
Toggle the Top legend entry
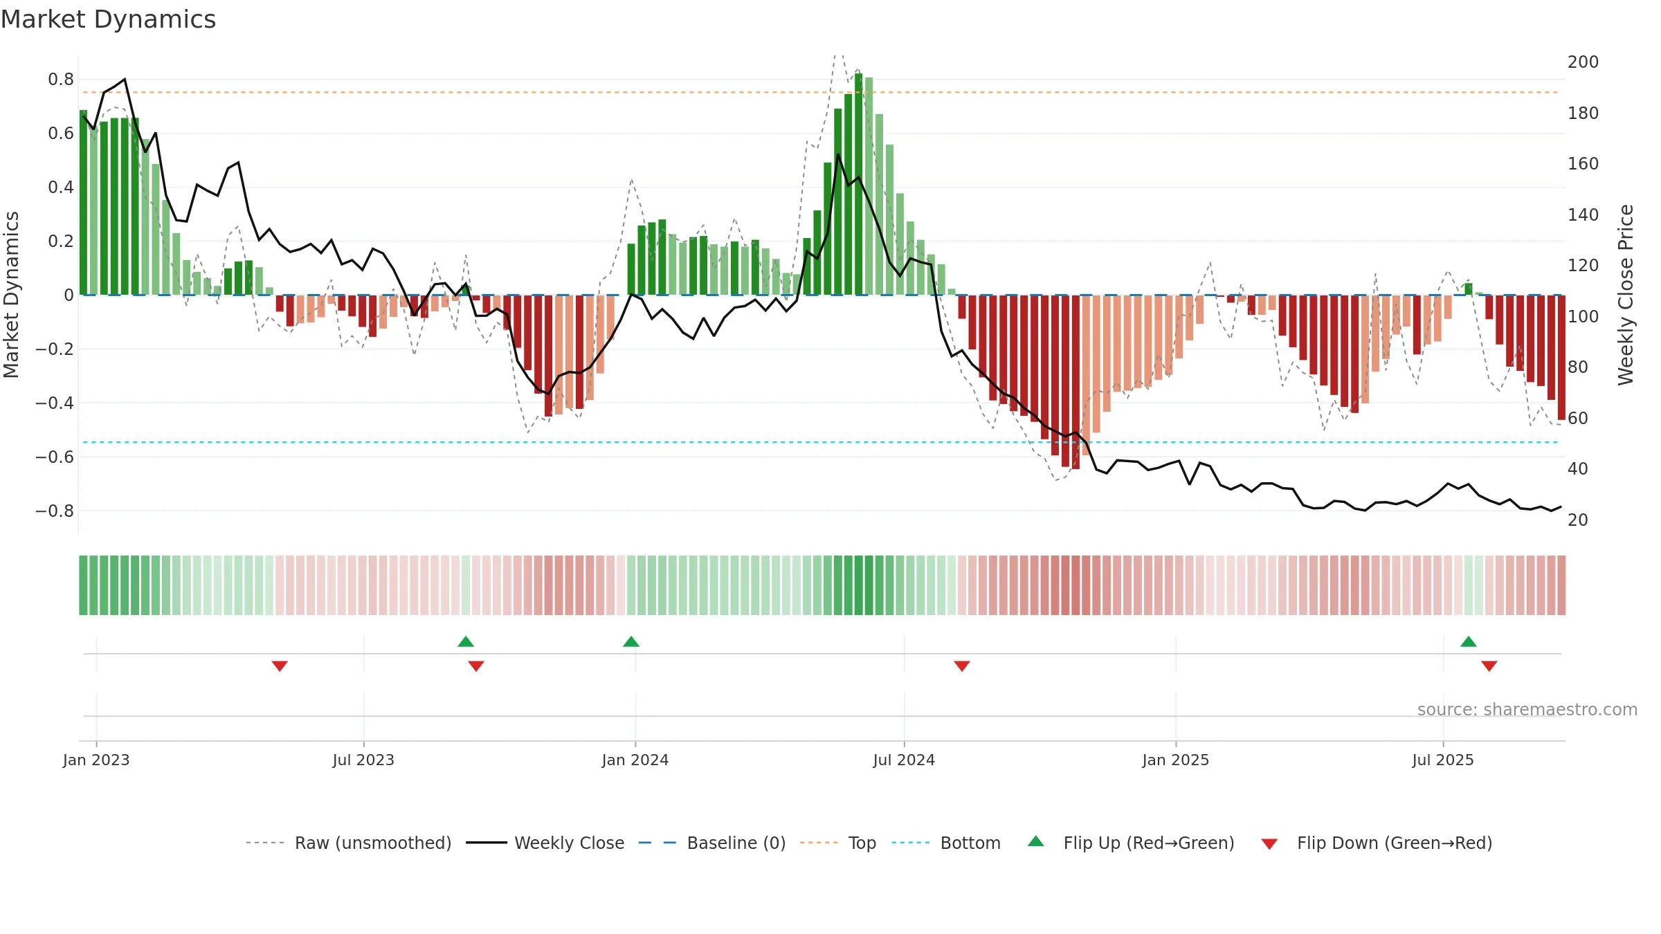point(838,843)
